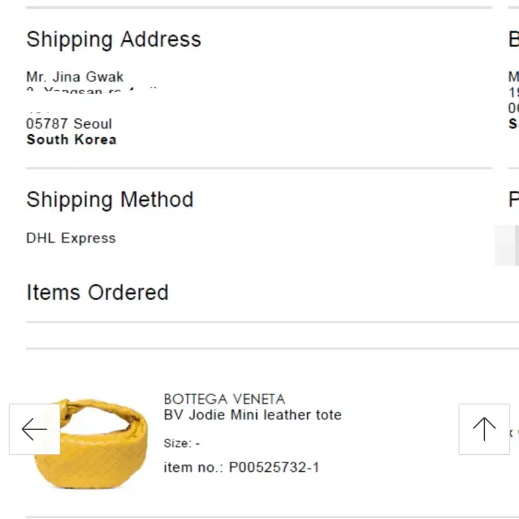
Task: Click the Items Ordered heading
Action: (97, 293)
